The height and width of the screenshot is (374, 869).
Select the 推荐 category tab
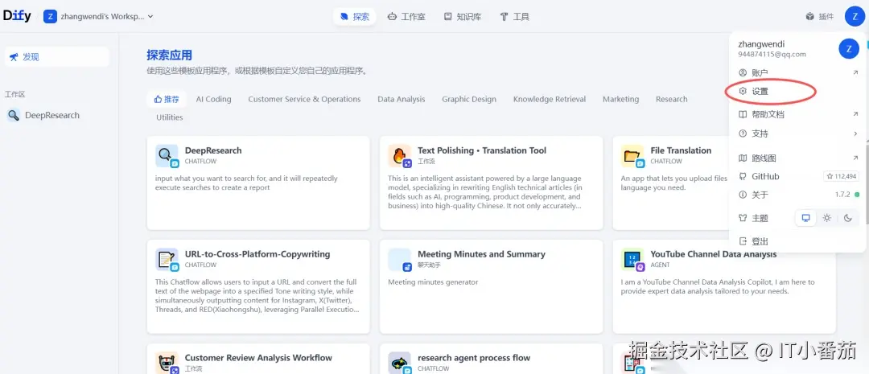(x=167, y=99)
